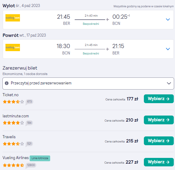Select the Vueling Airlines offer for 227 zł
Viewport: 175px width, 170px height.
pyautogui.click(x=159, y=162)
